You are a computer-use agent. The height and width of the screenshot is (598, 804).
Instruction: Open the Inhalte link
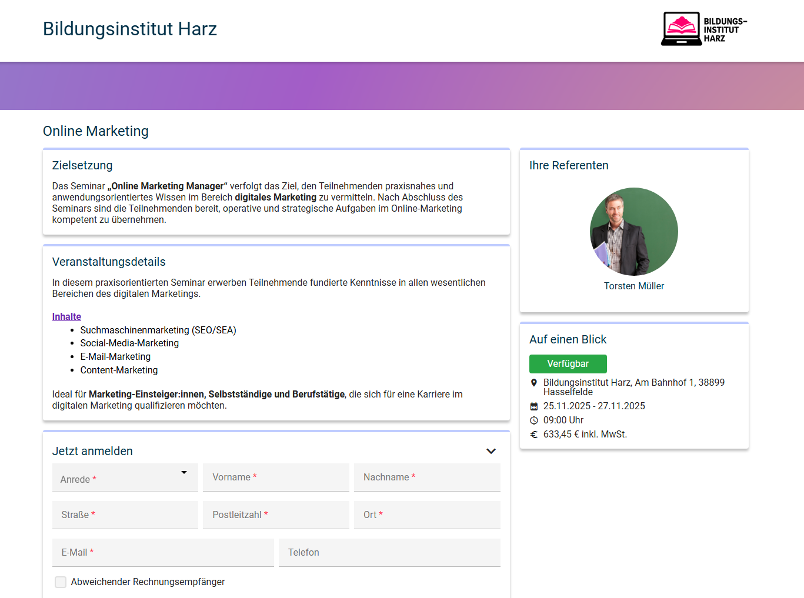(66, 316)
